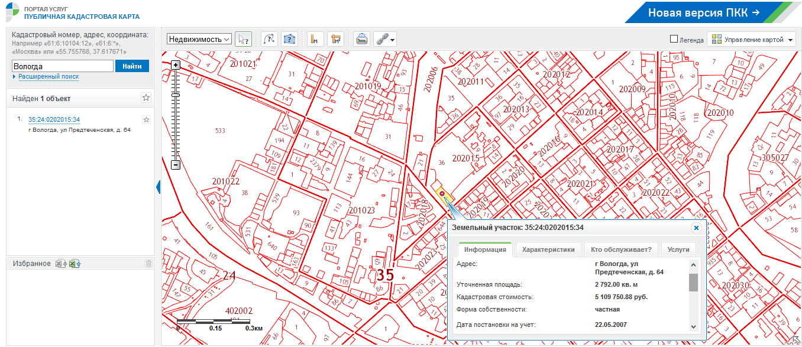Select the distance measurement ruler tool
Image resolution: width=802 pixels, height=347 pixels.
click(315, 40)
